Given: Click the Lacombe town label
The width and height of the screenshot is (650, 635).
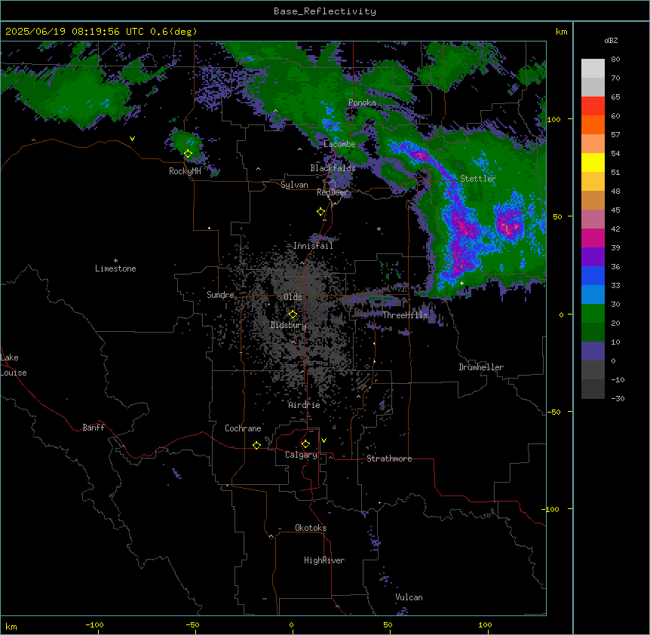Looking at the screenshot, I should pyautogui.click(x=339, y=144).
